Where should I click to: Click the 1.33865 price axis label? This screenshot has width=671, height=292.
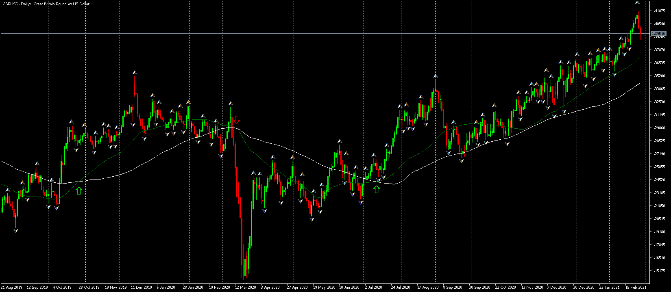(658, 89)
